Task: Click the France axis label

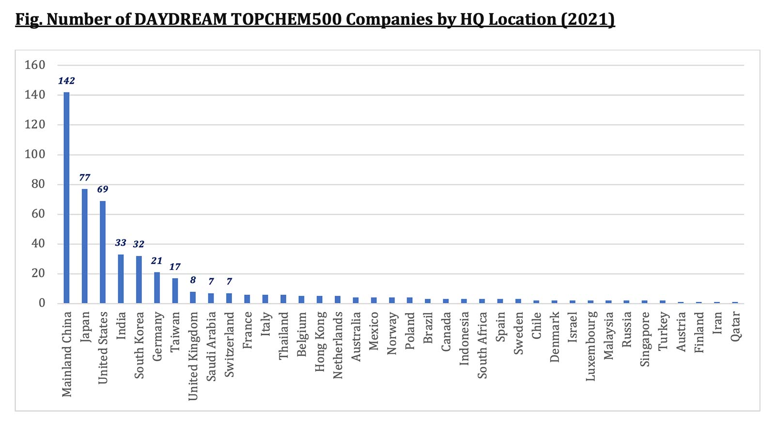Action: click(x=247, y=330)
